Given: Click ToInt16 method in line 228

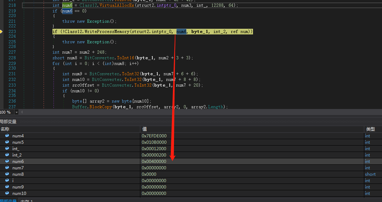Looking at the screenshot, I should (125, 58).
